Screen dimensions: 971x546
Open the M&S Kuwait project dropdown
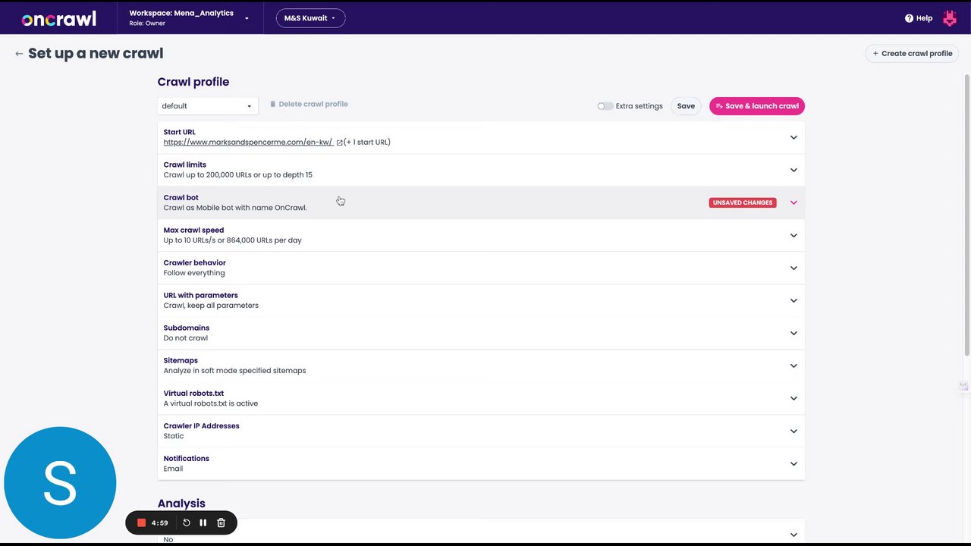tap(310, 18)
